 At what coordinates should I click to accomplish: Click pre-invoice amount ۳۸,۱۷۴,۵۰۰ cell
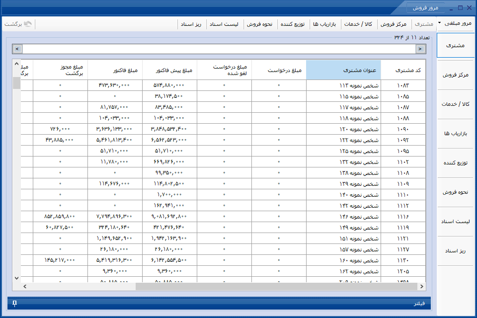coord(169,96)
